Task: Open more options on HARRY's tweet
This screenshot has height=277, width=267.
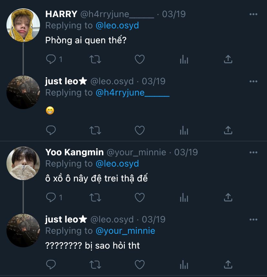Action: pos(253,15)
